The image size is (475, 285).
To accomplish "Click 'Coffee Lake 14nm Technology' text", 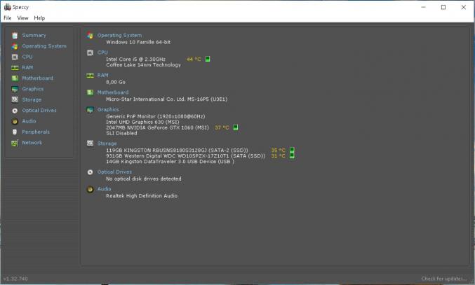I will 143,65.
